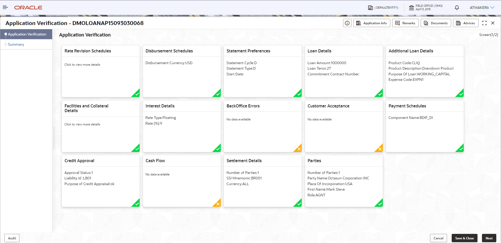Click the Field Office bank icon
501x243 pixels.
click(x=411, y=8)
